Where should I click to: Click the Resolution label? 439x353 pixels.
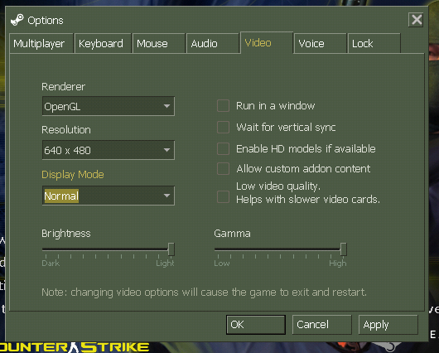point(66,130)
